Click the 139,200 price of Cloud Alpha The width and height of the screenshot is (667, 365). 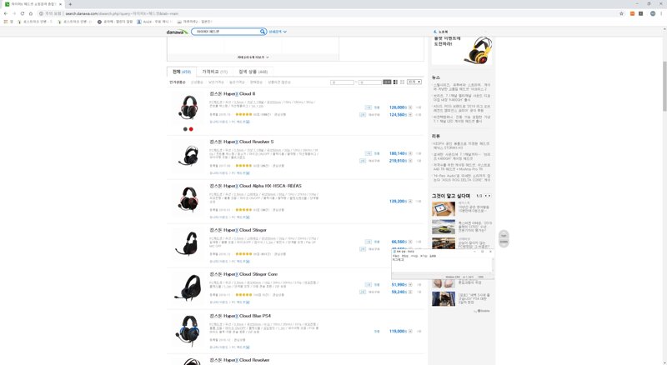(399, 201)
